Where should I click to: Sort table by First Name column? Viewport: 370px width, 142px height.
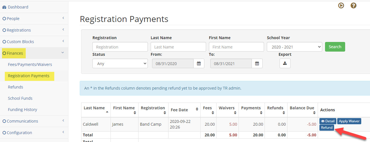[124, 110]
